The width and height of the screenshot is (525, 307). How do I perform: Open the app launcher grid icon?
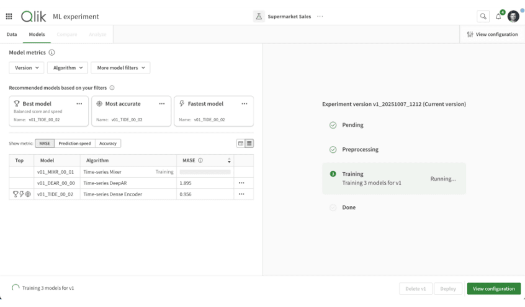click(9, 17)
